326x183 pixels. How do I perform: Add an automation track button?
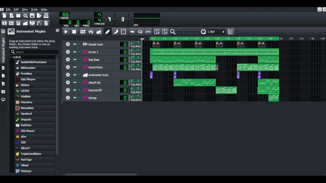coord(99,32)
